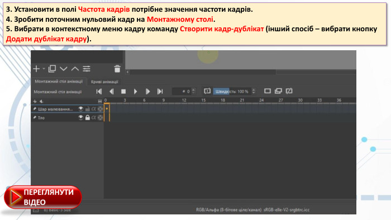Click frame 36 on the timeline ruler
391x220 pixels.
(x=339, y=100)
